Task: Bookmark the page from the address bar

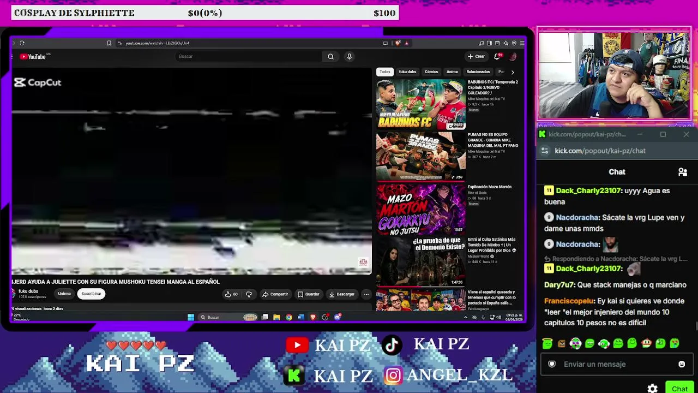Action: coord(109,43)
